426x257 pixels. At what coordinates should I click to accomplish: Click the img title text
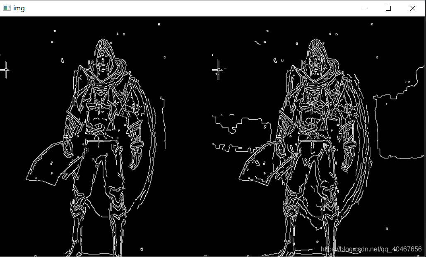point(19,8)
